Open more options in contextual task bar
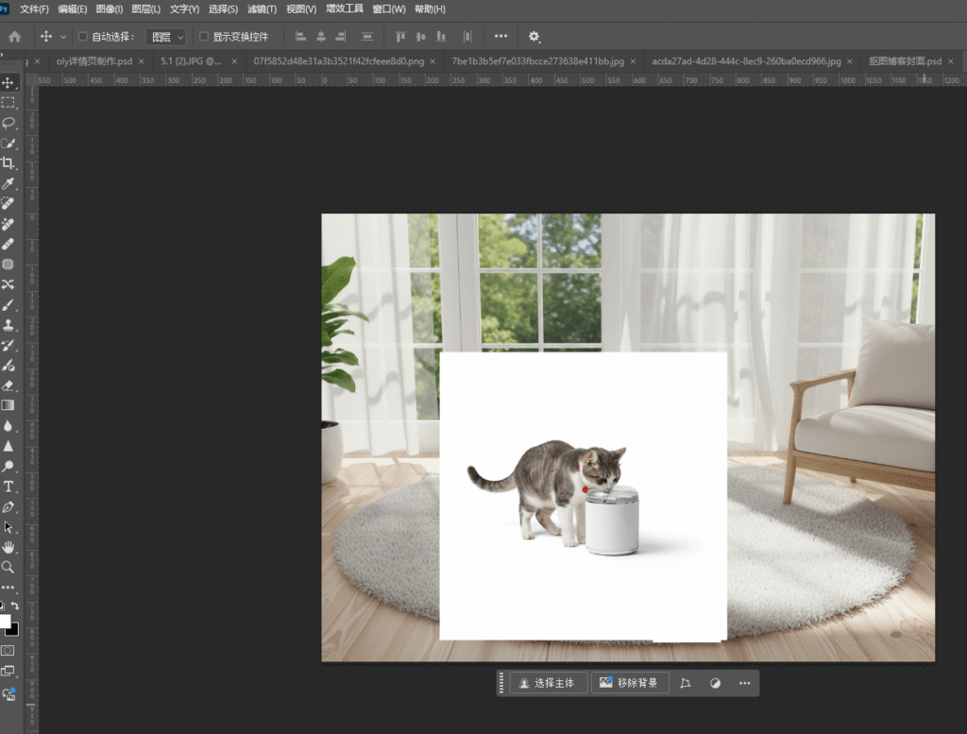 click(745, 683)
